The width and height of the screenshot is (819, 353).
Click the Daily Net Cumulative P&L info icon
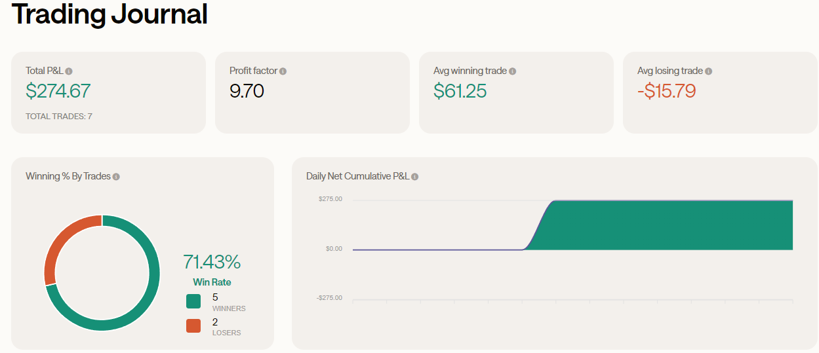[x=415, y=177]
